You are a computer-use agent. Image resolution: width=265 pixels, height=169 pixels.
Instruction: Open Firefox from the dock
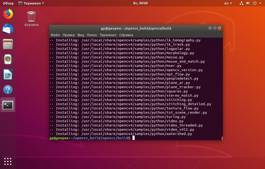pyautogui.click(x=8, y=14)
